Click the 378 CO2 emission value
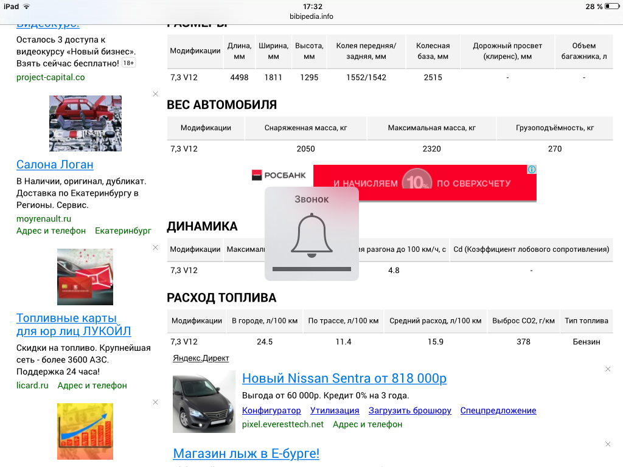 tap(523, 342)
